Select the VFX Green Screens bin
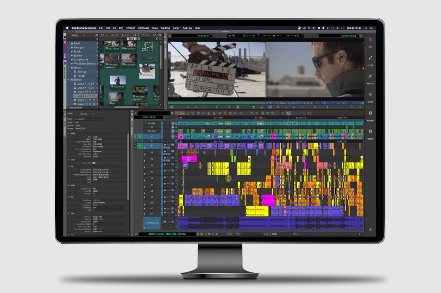441x293 pixels. pyautogui.click(x=85, y=64)
